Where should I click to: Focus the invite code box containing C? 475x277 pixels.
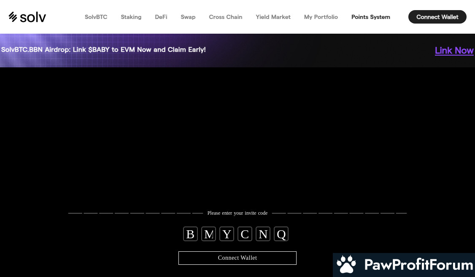tap(245, 234)
